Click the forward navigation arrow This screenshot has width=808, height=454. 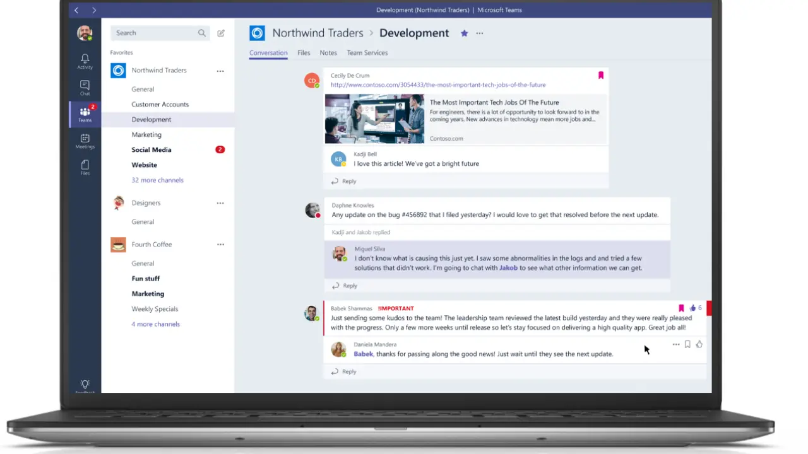coord(94,10)
